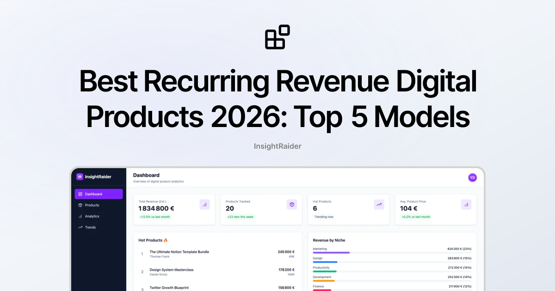
Task: Click the grid logo icon above the headline
Action: point(277,37)
